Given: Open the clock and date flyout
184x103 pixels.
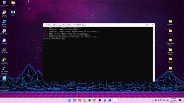Looking at the screenshot, I should [174, 100].
